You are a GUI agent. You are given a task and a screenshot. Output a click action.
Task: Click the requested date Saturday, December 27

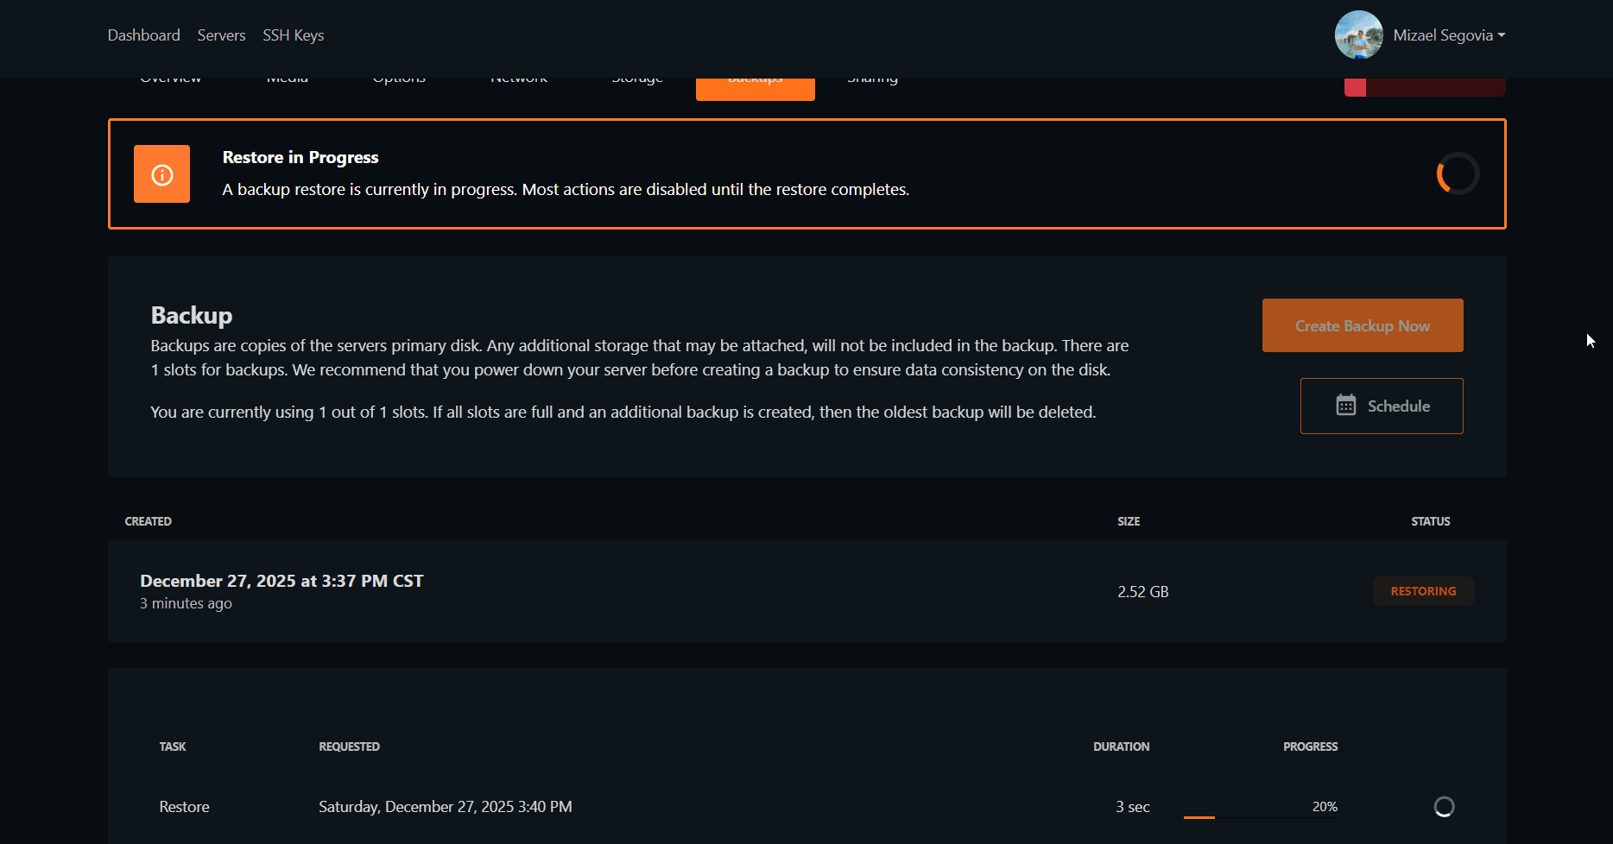tap(446, 807)
